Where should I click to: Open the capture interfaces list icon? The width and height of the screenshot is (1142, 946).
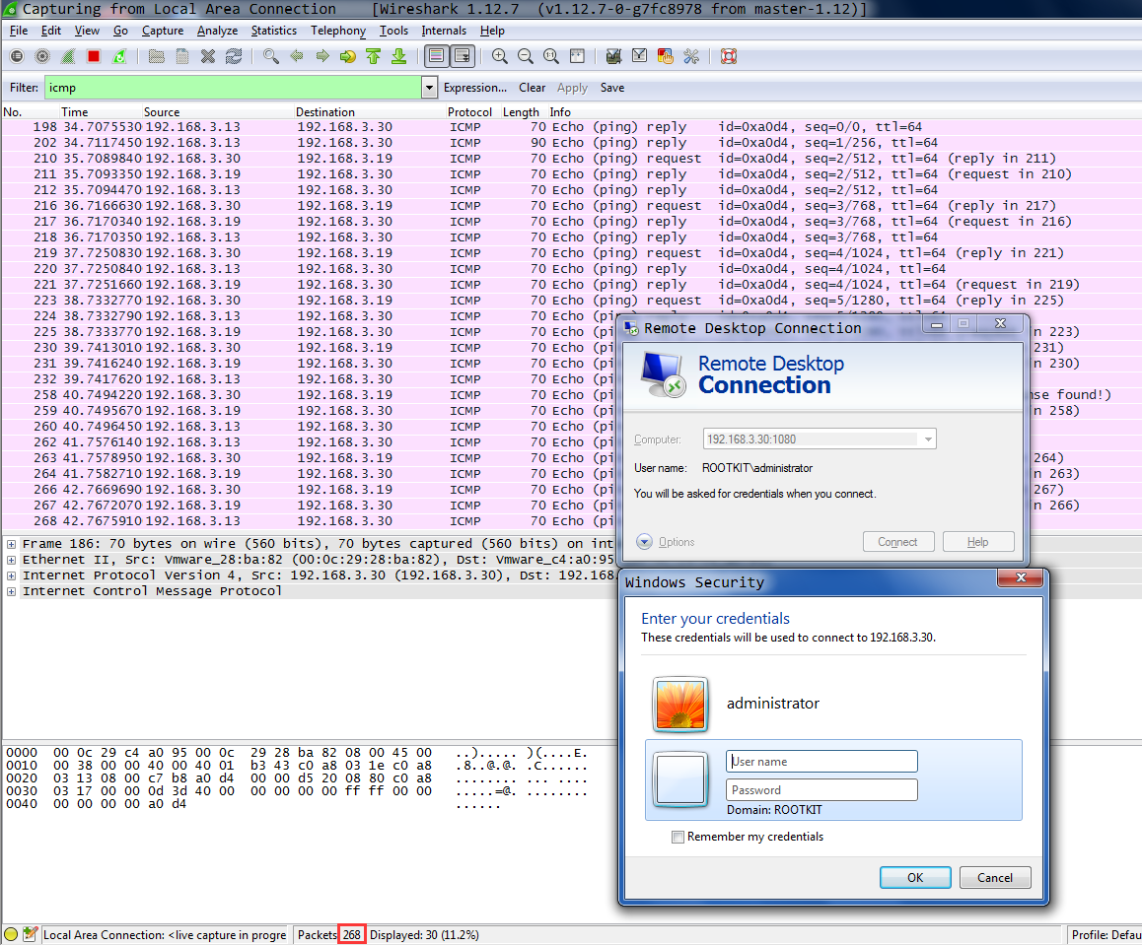click(x=17, y=56)
